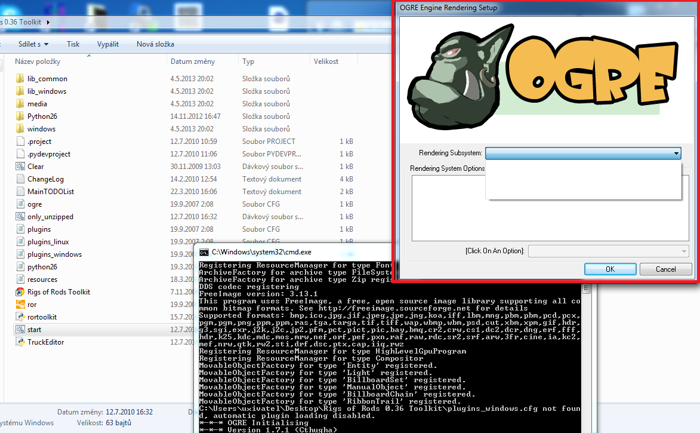This screenshot has height=433, width=700.
Task: Select the ChangeLog text document icon
Action: pyautogui.click(x=20, y=179)
